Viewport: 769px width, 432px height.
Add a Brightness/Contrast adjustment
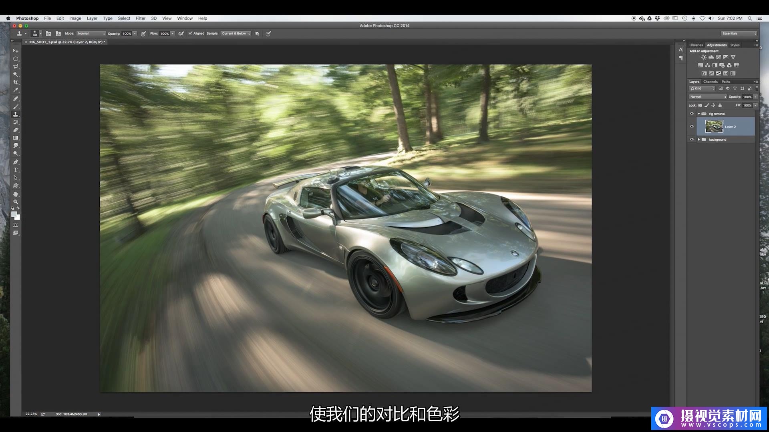tap(704, 57)
